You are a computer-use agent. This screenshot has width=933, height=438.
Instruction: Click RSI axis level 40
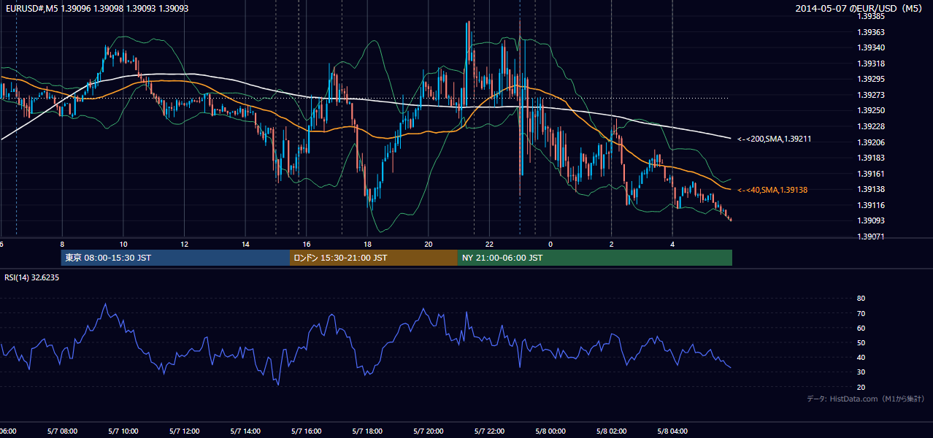click(861, 357)
